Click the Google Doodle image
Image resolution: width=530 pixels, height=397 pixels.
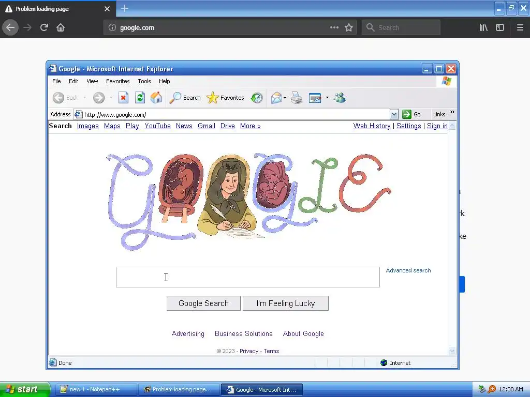(248, 202)
